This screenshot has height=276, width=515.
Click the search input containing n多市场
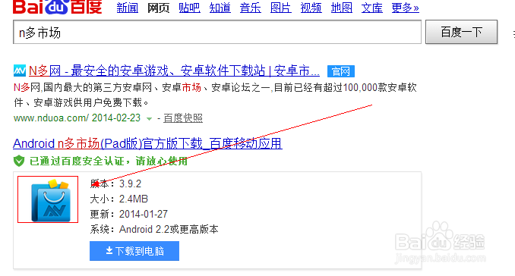point(217,32)
